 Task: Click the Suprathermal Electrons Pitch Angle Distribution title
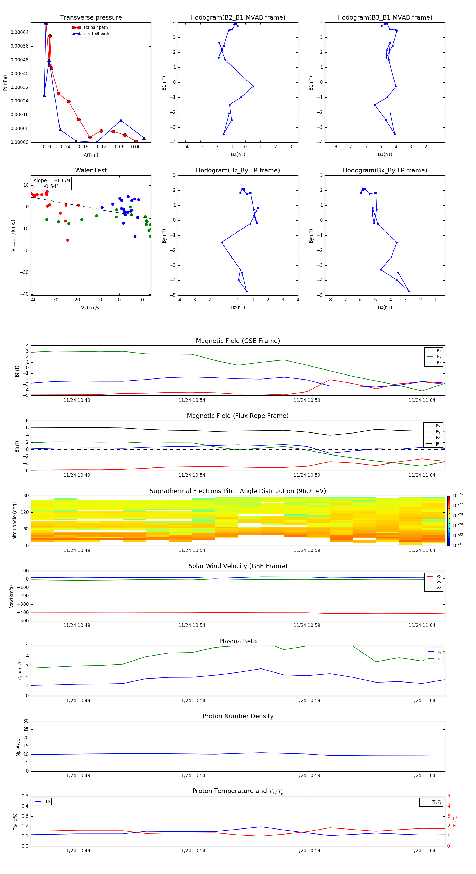(238, 491)
